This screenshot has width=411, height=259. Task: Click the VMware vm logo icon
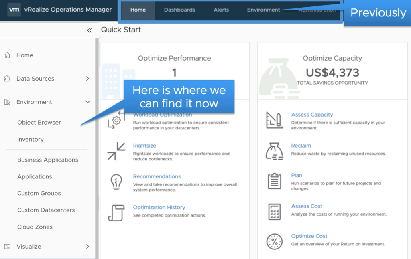(13, 10)
